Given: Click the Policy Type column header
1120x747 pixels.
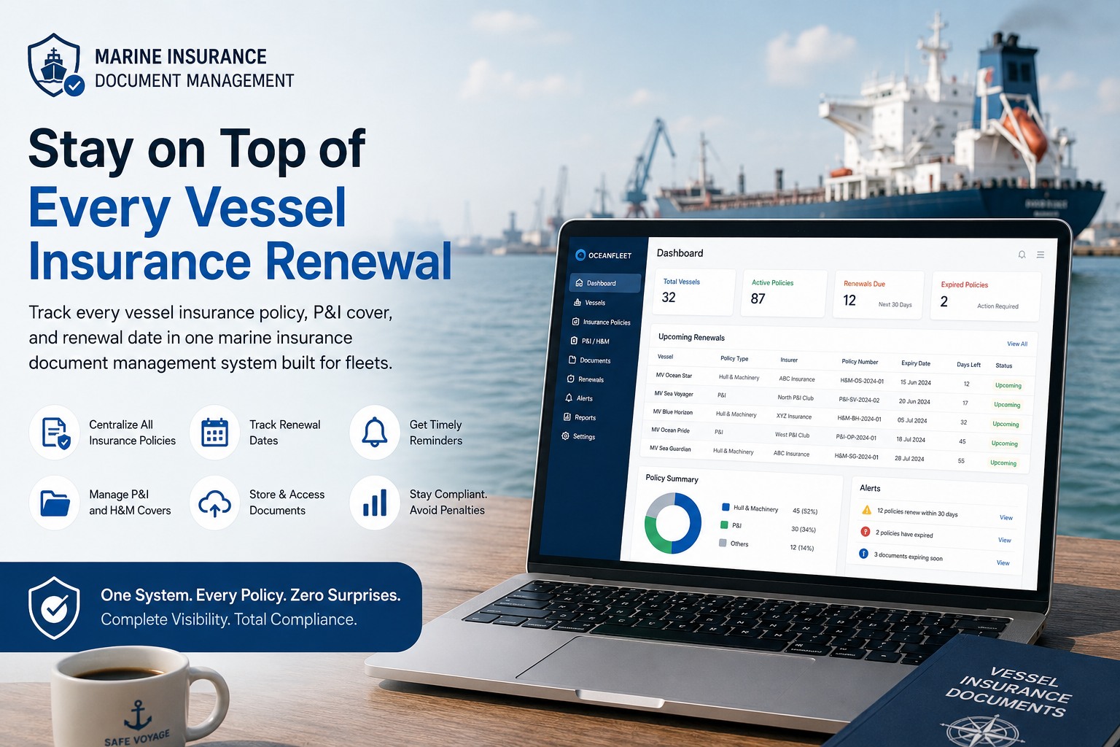Looking at the screenshot, I should [x=734, y=358].
